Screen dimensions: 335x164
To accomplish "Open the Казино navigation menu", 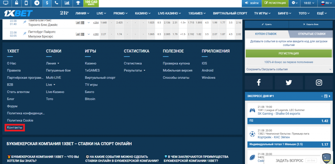I will (x=143, y=13).
